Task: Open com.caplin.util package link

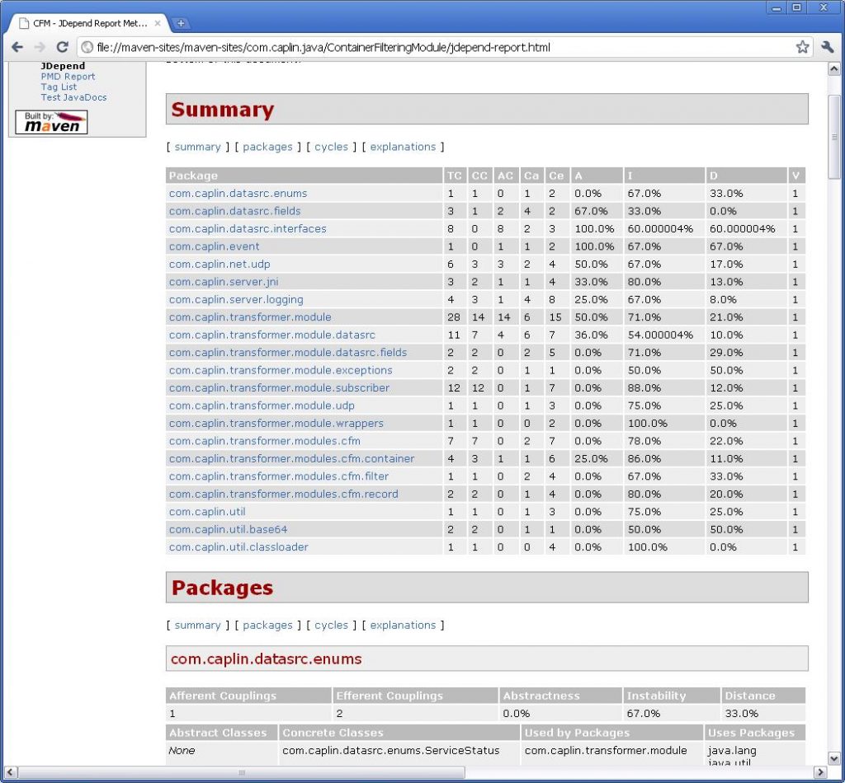Action: 207,512
